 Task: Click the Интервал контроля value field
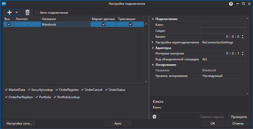click(221, 53)
